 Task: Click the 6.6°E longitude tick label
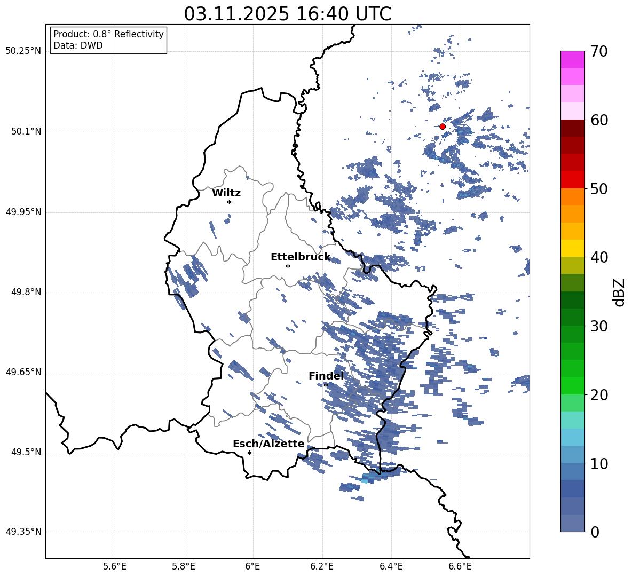[x=460, y=566]
